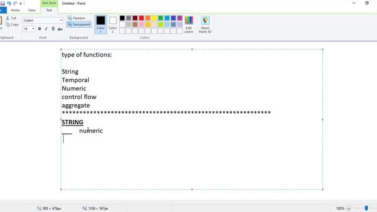Pick the indigo color swatch
377x212 pixels.
click(x=173, y=18)
